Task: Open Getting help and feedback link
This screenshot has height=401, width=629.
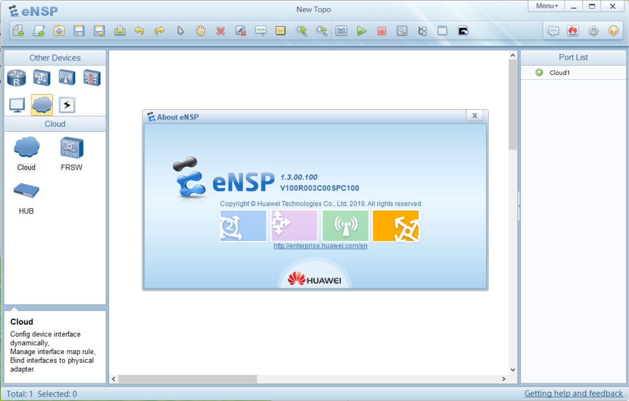Action: pyautogui.click(x=574, y=394)
